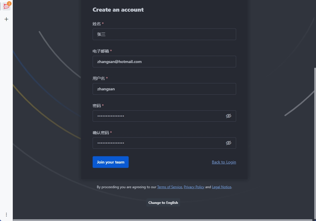316x221 pixels.
Task: Click the 确认密码 label text
Action: coord(100,133)
